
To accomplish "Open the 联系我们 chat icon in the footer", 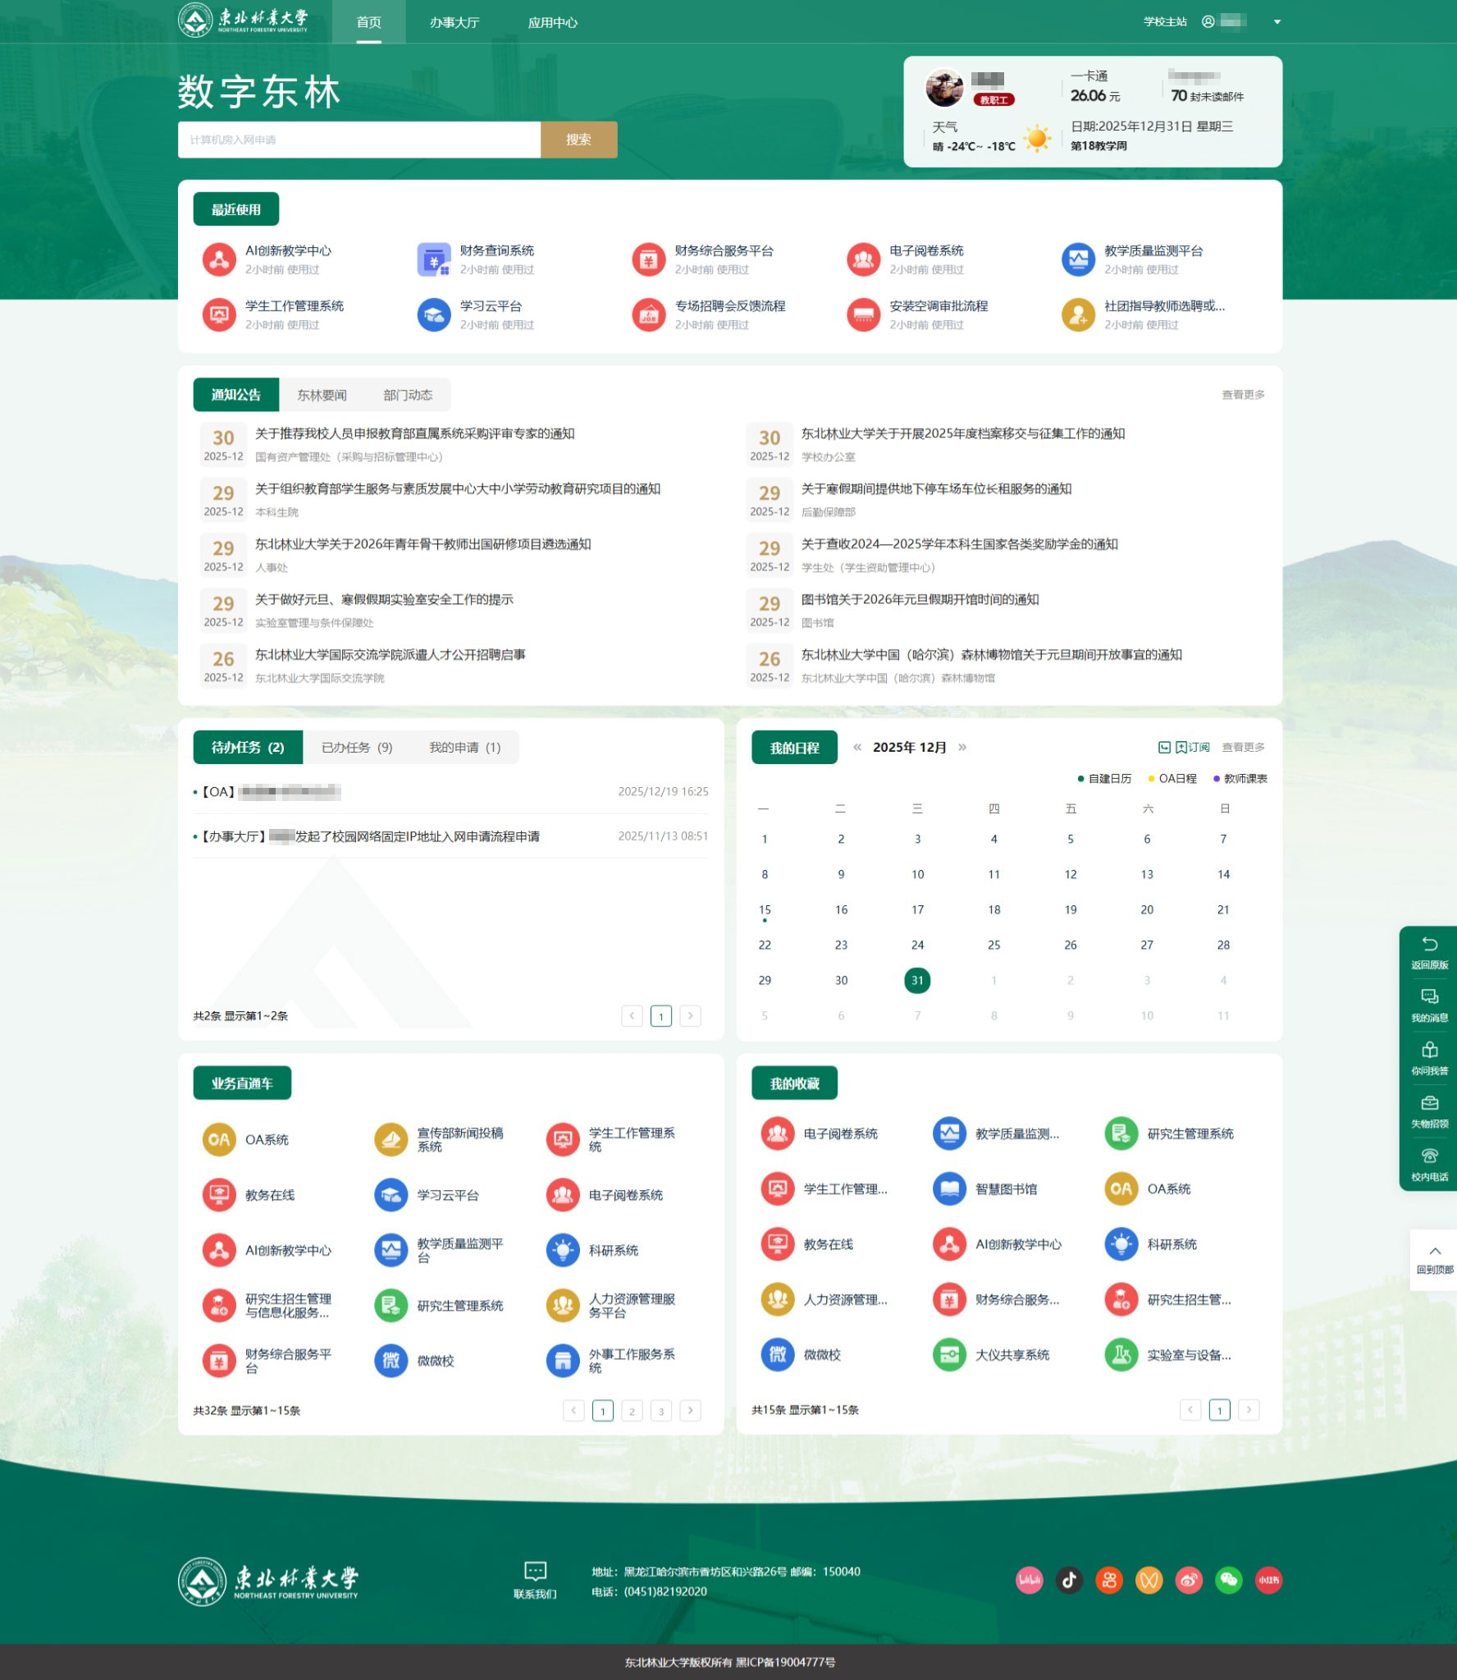I will [535, 1571].
